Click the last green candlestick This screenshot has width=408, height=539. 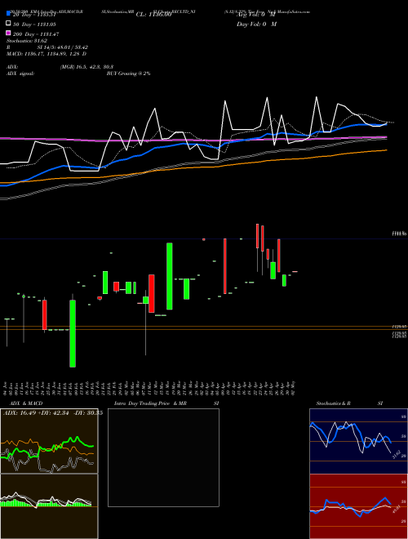[x=284, y=280]
